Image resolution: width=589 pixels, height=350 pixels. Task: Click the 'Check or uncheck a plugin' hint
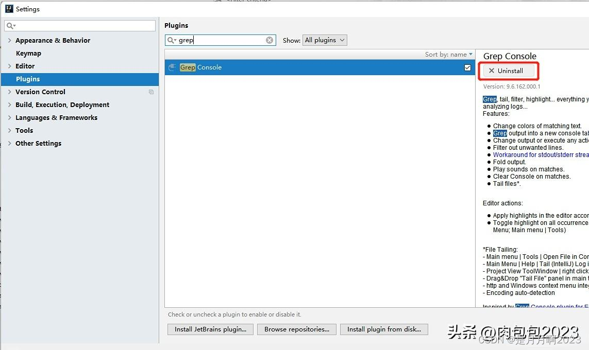coord(234,314)
